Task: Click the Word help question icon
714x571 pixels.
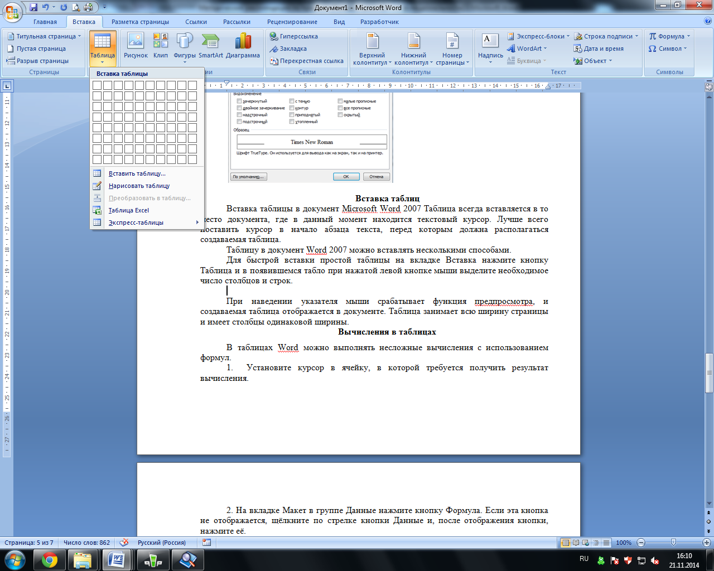Action: (x=707, y=21)
